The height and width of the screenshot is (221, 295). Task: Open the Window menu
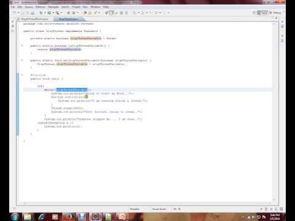95,7
